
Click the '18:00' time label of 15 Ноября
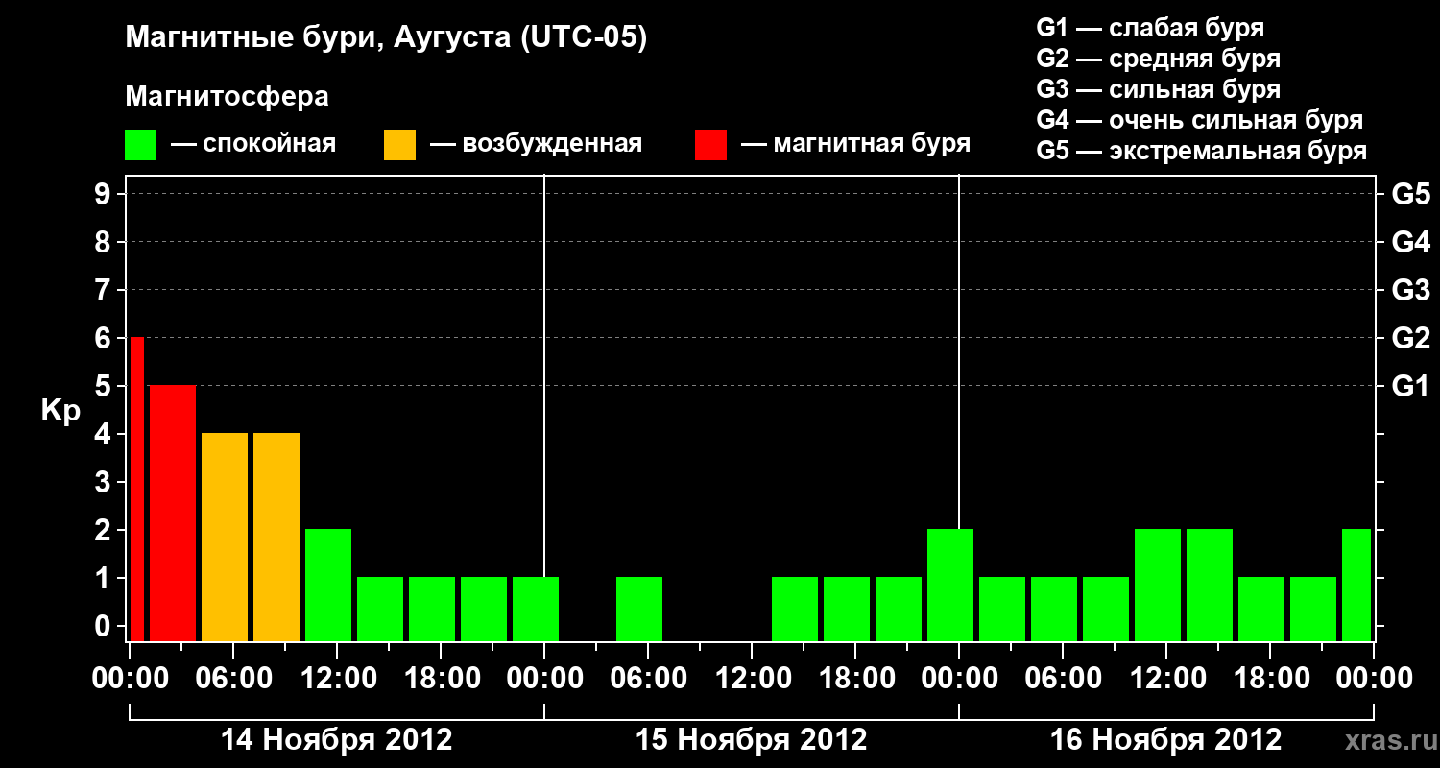(855, 679)
